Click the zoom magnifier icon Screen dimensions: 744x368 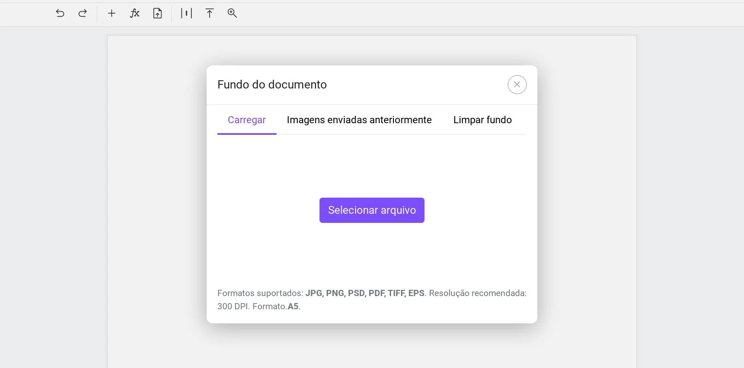(232, 13)
